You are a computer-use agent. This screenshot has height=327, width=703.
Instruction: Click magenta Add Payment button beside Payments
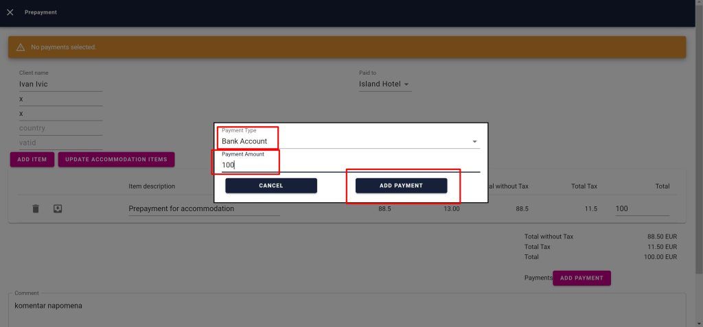[x=581, y=278]
